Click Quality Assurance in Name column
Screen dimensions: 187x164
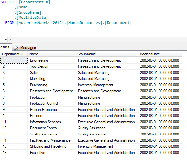click(52, 134)
